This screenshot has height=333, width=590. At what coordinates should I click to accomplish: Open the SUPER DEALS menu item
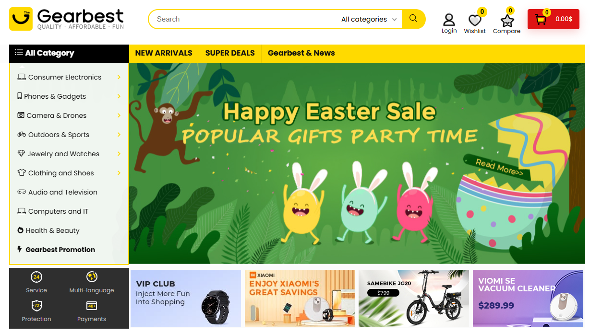coord(230,53)
